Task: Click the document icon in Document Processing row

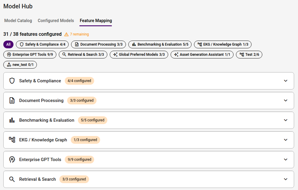Action: [12, 101]
